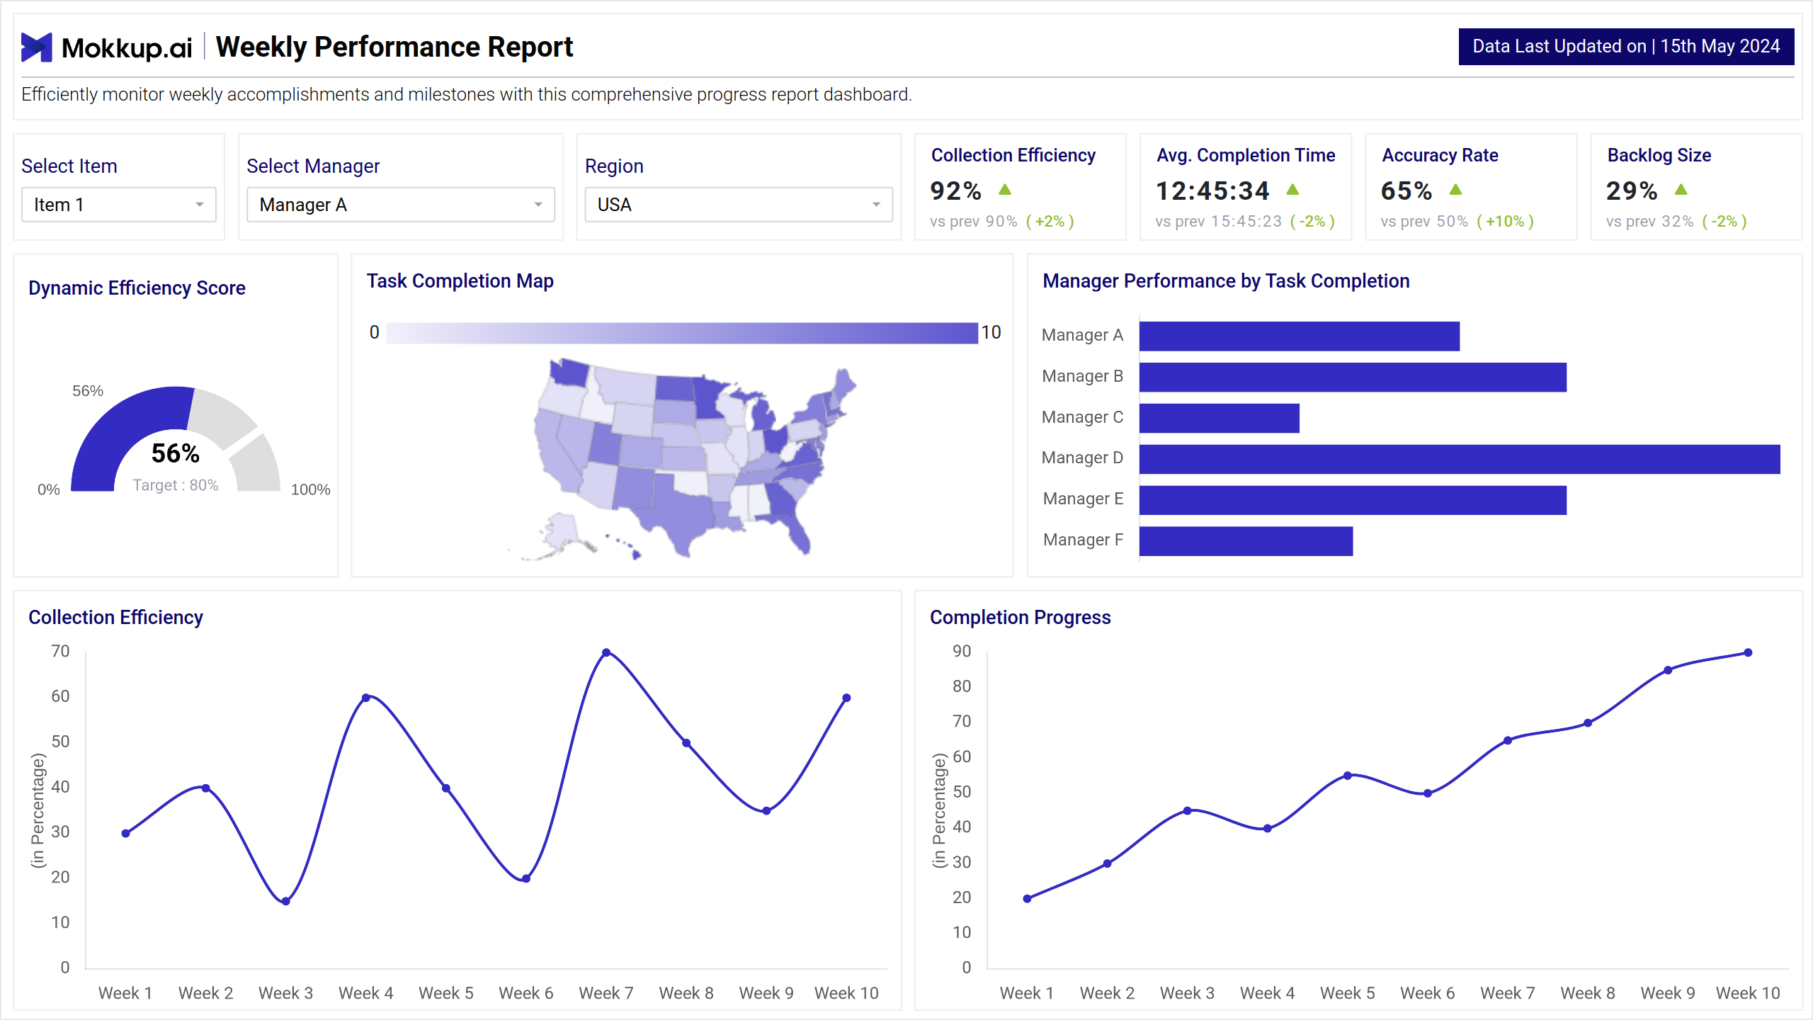Screen dimensions: 1813x1020
Task: Click the Week 1 point in Completion Progress
Action: [1027, 899]
